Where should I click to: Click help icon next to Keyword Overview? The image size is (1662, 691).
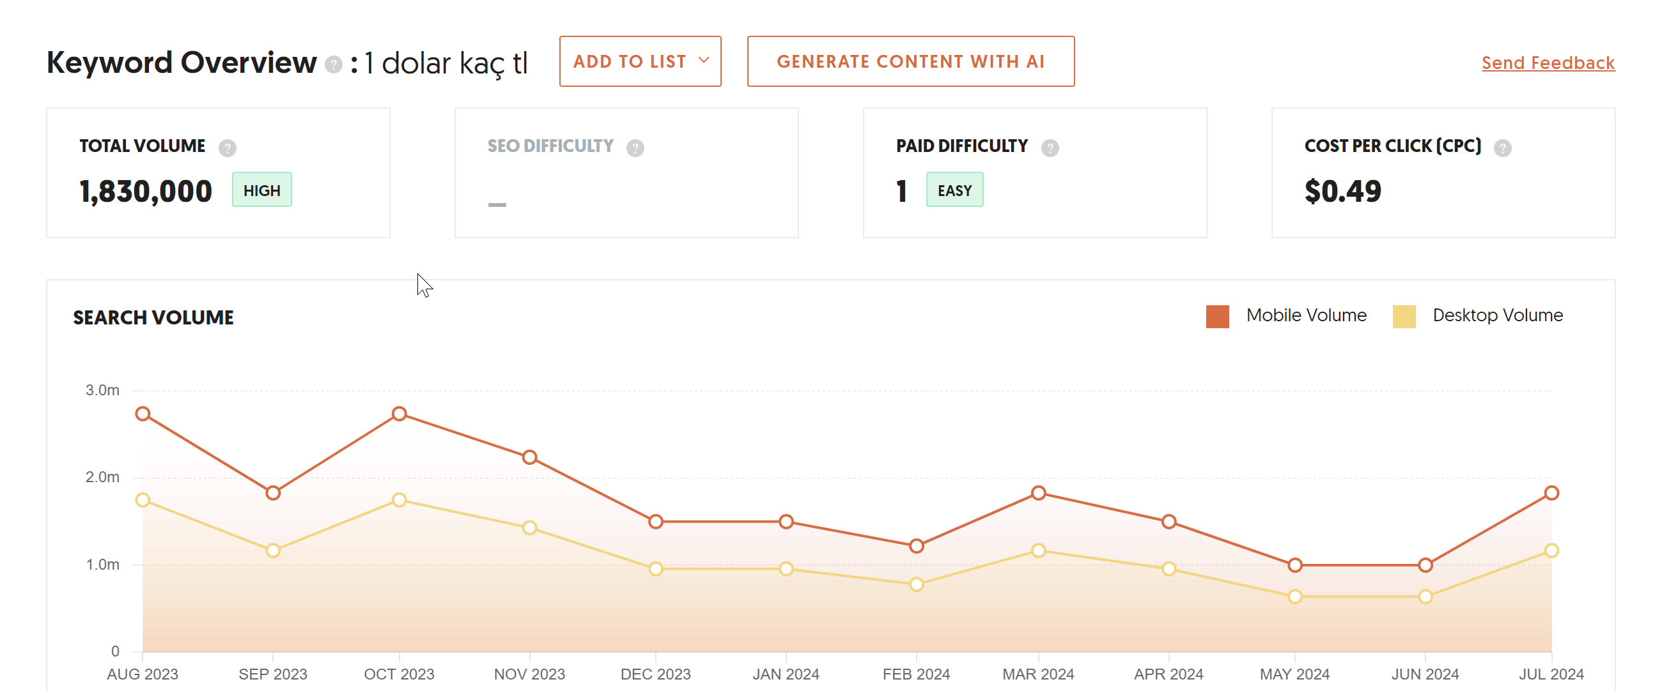(x=334, y=65)
